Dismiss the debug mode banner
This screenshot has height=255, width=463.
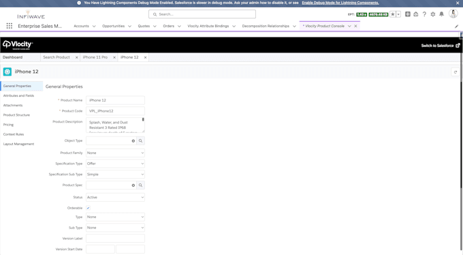(x=458, y=3)
